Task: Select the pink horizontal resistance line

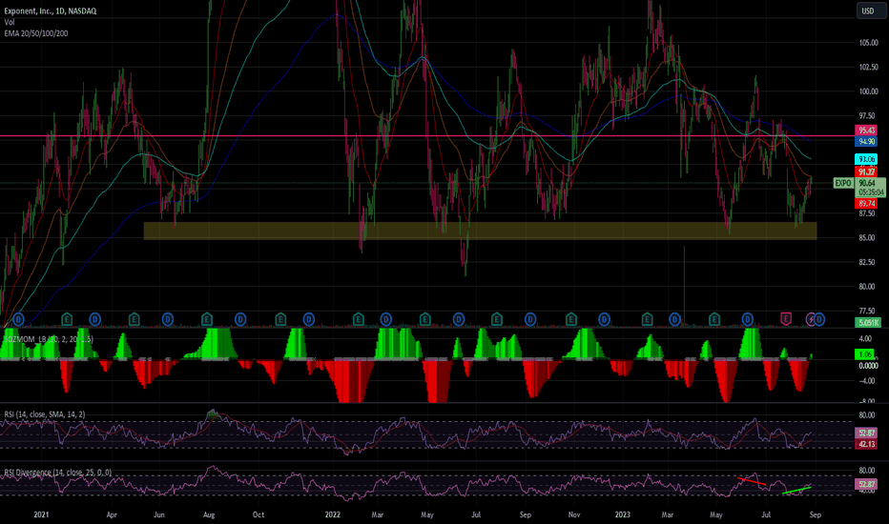Action: click(x=427, y=136)
